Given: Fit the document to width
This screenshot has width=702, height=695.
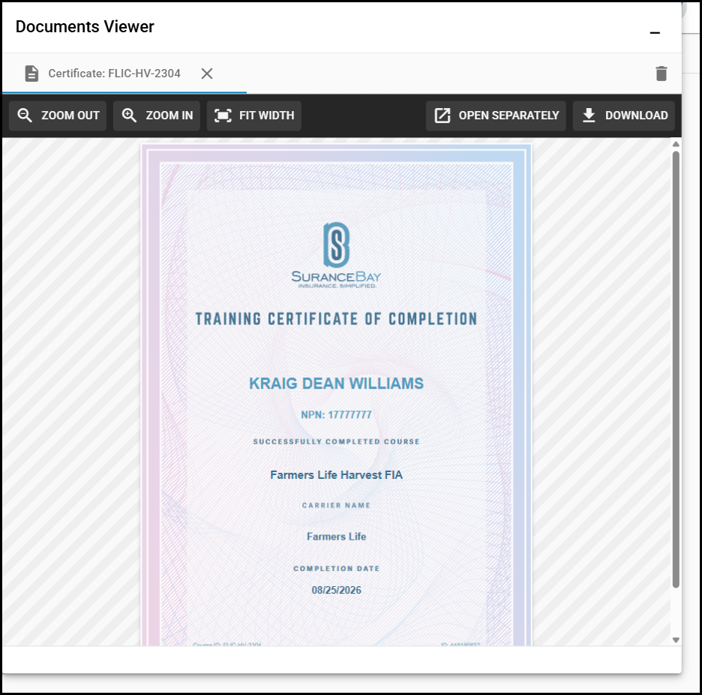Looking at the screenshot, I should (x=253, y=116).
